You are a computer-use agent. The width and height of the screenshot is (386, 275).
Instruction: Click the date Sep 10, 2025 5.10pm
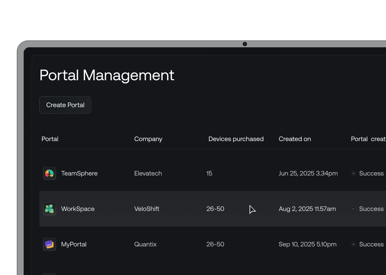(308, 244)
